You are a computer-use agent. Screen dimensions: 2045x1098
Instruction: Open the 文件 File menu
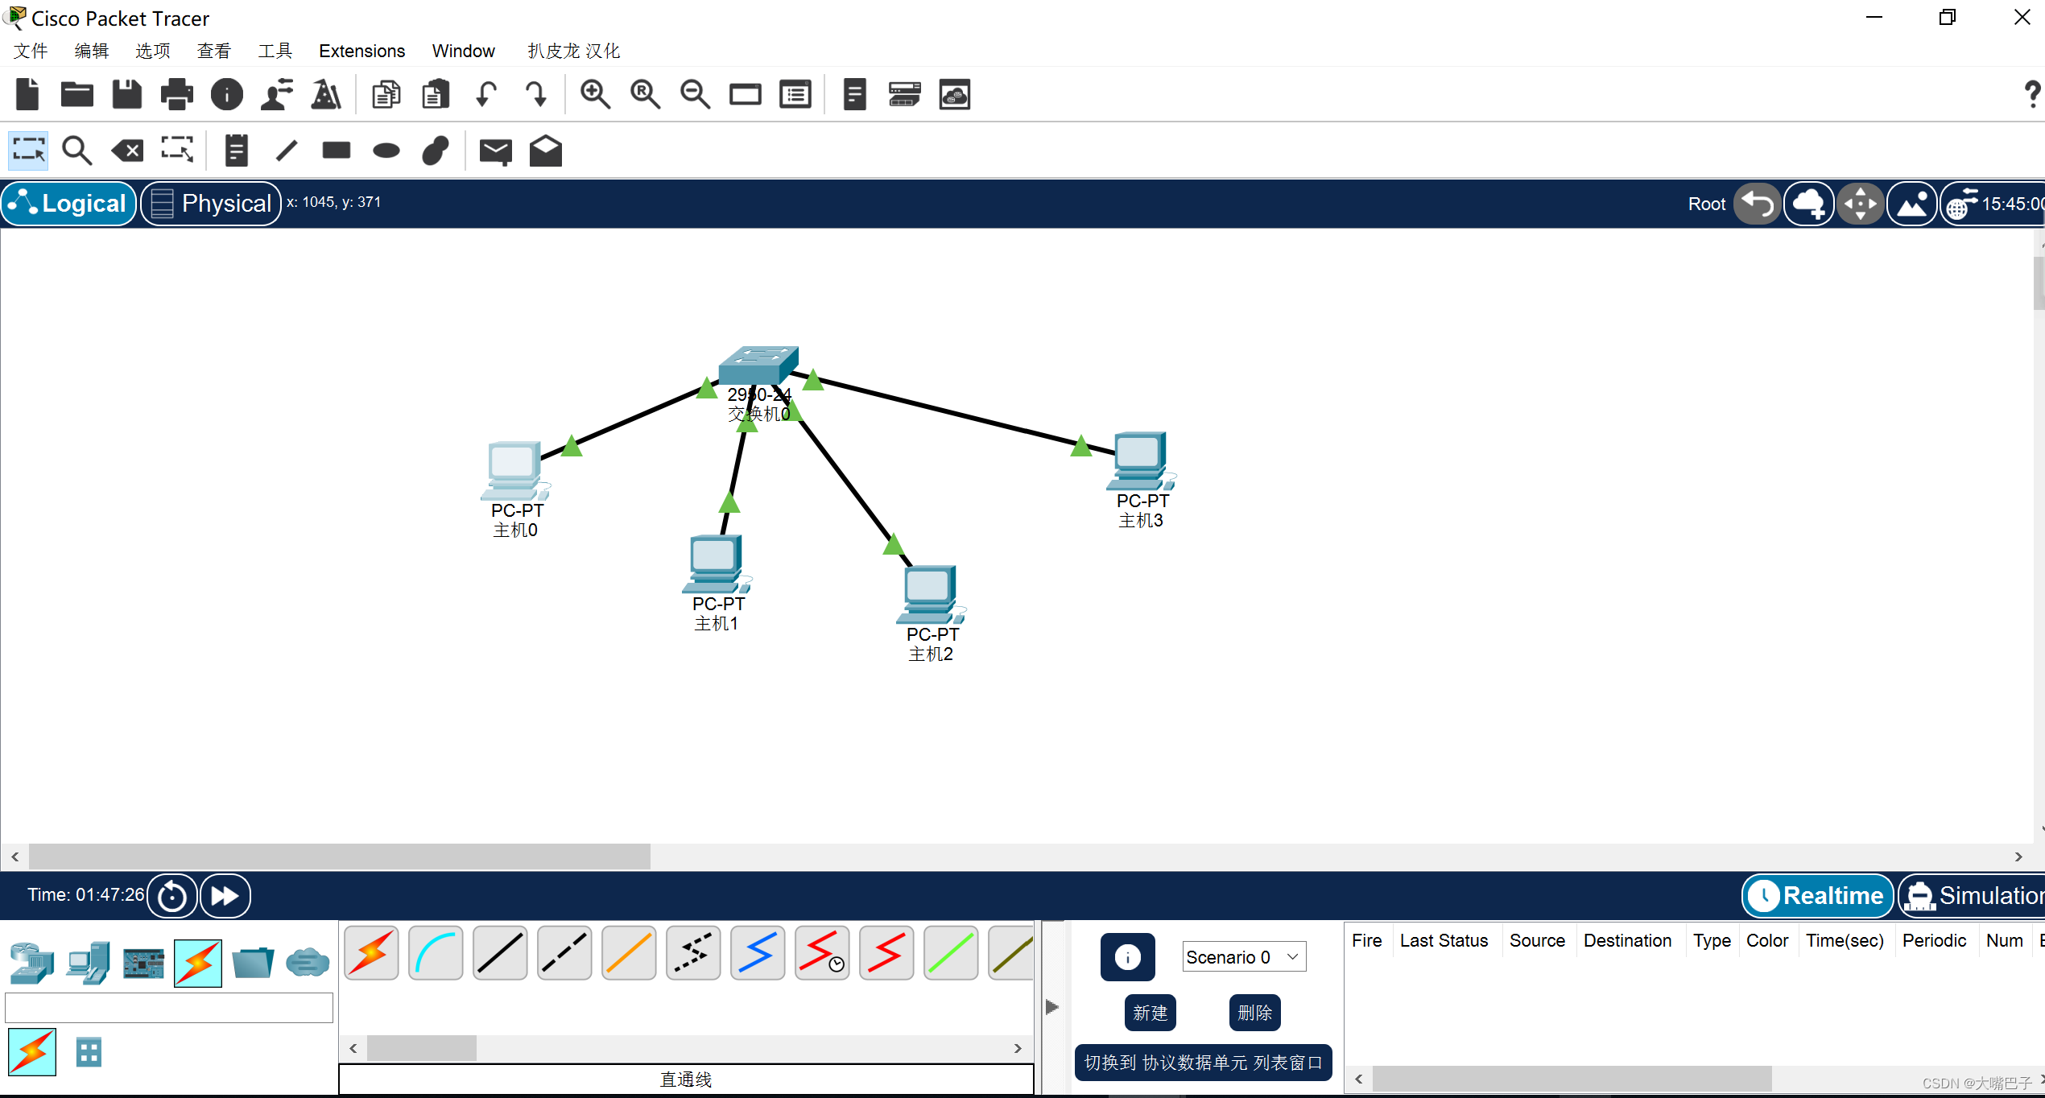[30, 50]
